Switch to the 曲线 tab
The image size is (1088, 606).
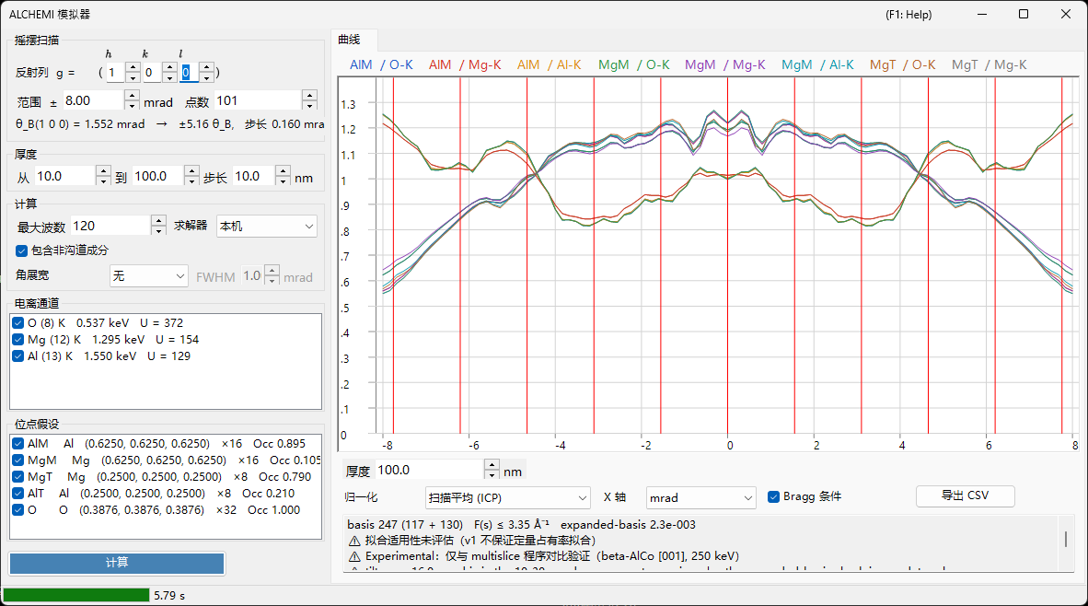click(x=349, y=40)
